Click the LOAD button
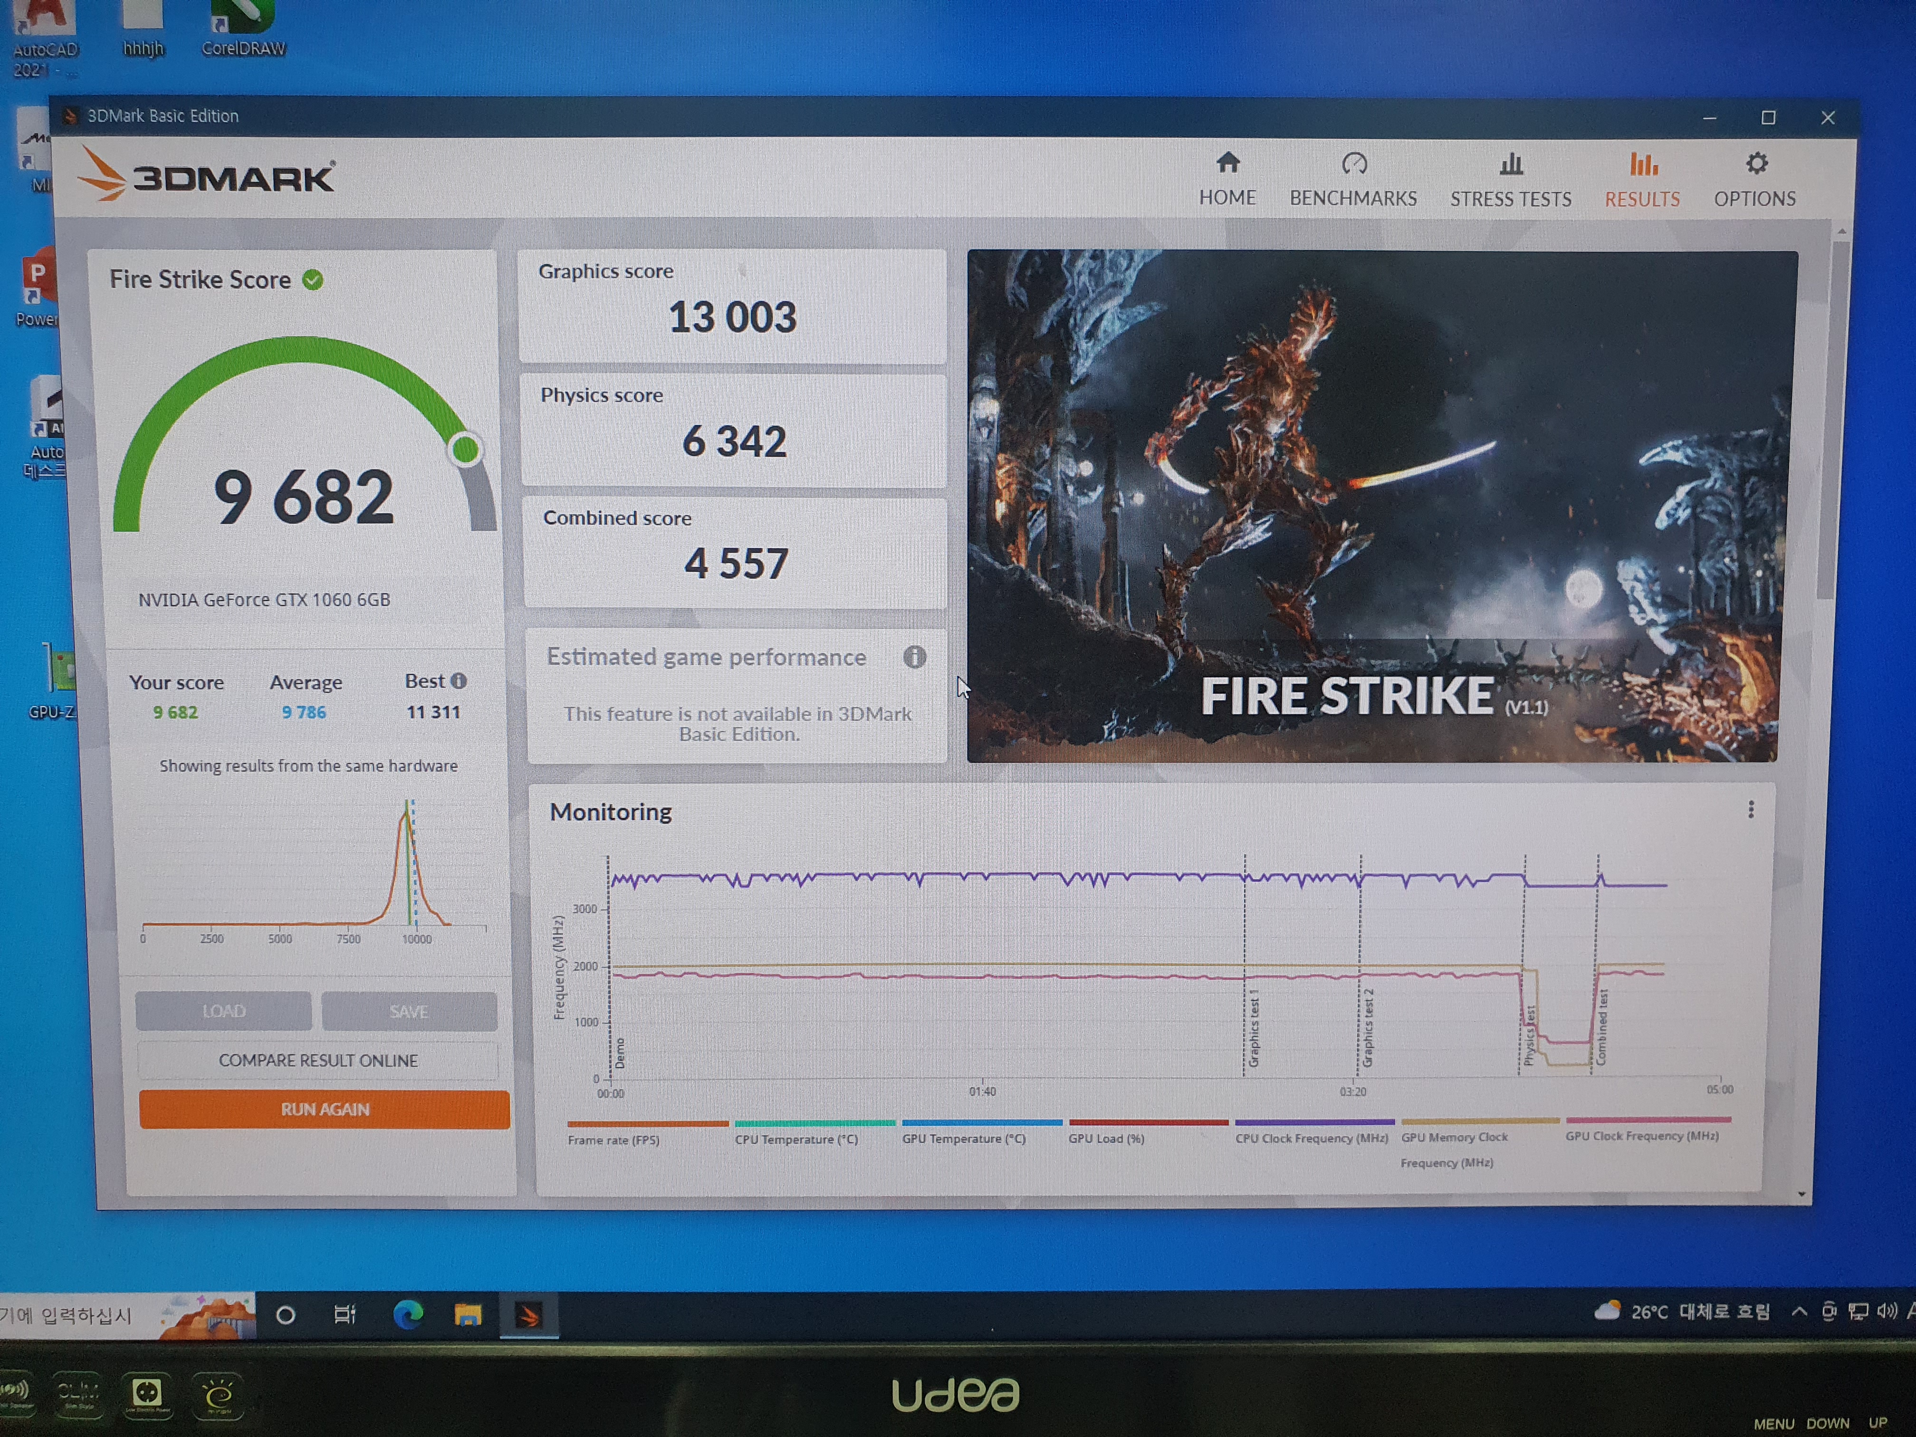 click(223, 1011)
